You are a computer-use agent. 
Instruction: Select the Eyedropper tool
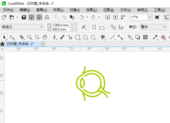click(x=156, y=37)
